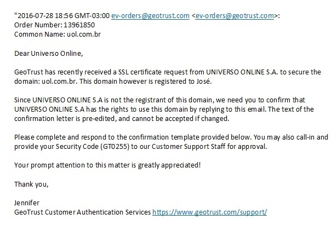Click 'GeoTrust Customer Authentication Services' text
Image resolution: width=332 pixels, height=231 pixels.
[83, 212]
